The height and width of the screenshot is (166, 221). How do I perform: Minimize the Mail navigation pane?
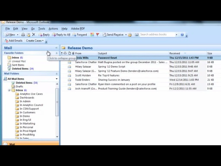(57, 48)
